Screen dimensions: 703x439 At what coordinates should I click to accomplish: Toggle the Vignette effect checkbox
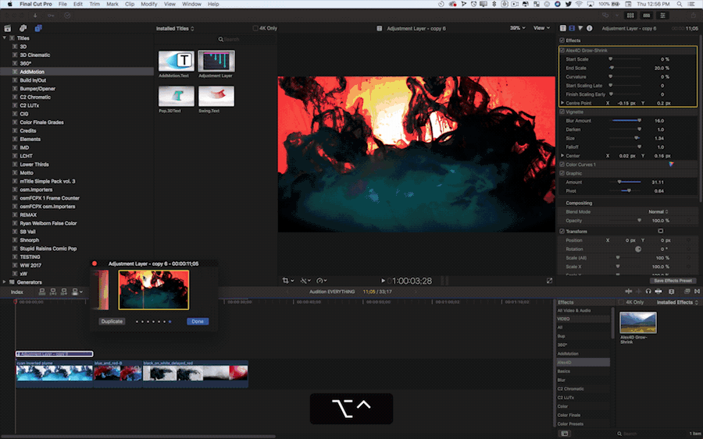[562, 112]
